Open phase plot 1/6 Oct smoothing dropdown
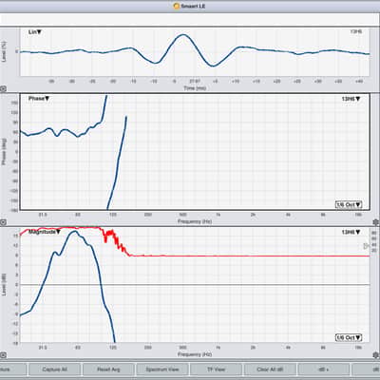 349,204
